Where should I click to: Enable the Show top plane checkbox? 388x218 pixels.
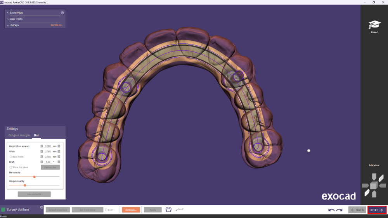pos(10,167)
